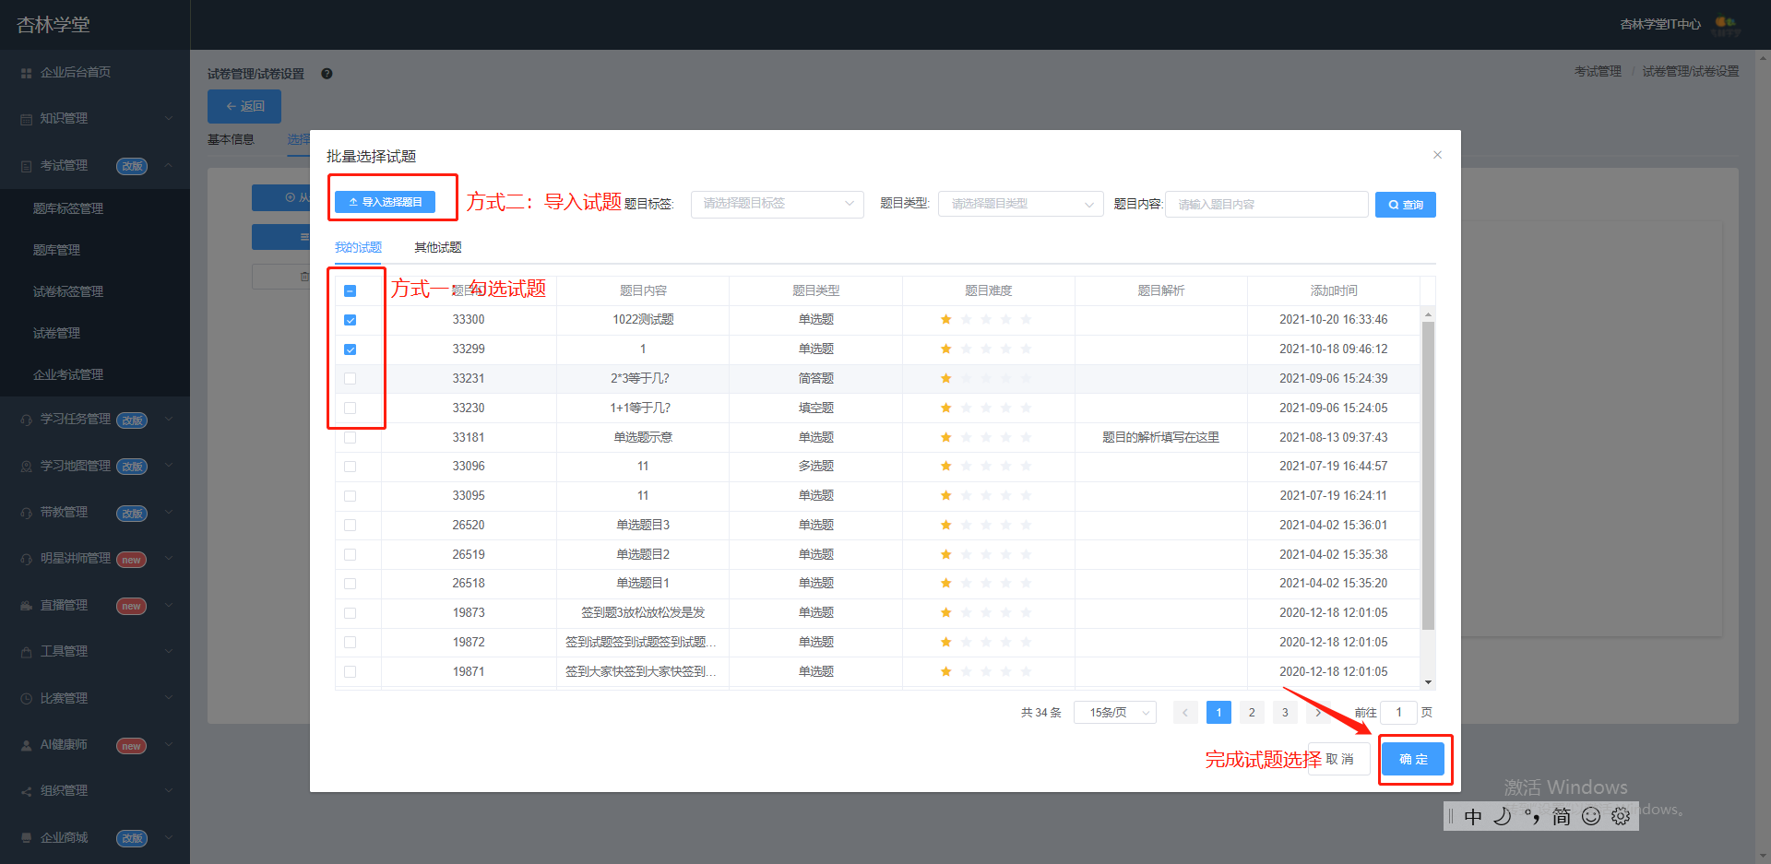This screenshot has height=864, width=1771.
Task: Cancel the dialog with 取消 button
Action: pos(1339,759)
